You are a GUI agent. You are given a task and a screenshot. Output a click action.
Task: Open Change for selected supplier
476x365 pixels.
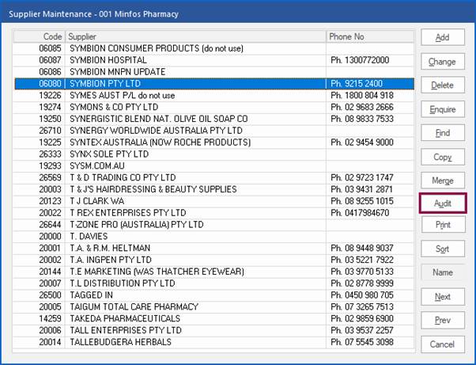coord(443,62)
